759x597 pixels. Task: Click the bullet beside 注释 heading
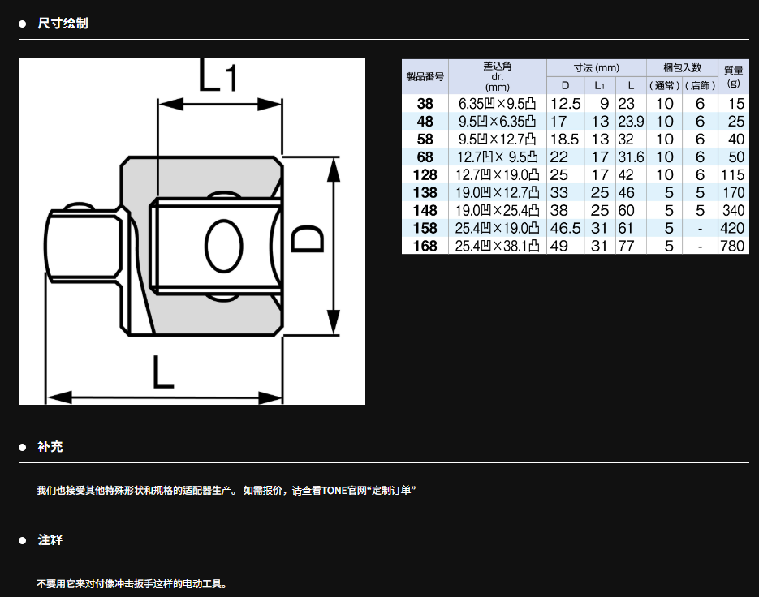23,540
